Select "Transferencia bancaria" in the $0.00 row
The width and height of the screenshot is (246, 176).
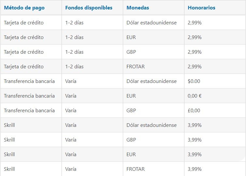29,81
